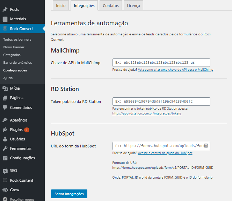Open Rock Content menu item
232x201 pixels.
tap(22, 180)
